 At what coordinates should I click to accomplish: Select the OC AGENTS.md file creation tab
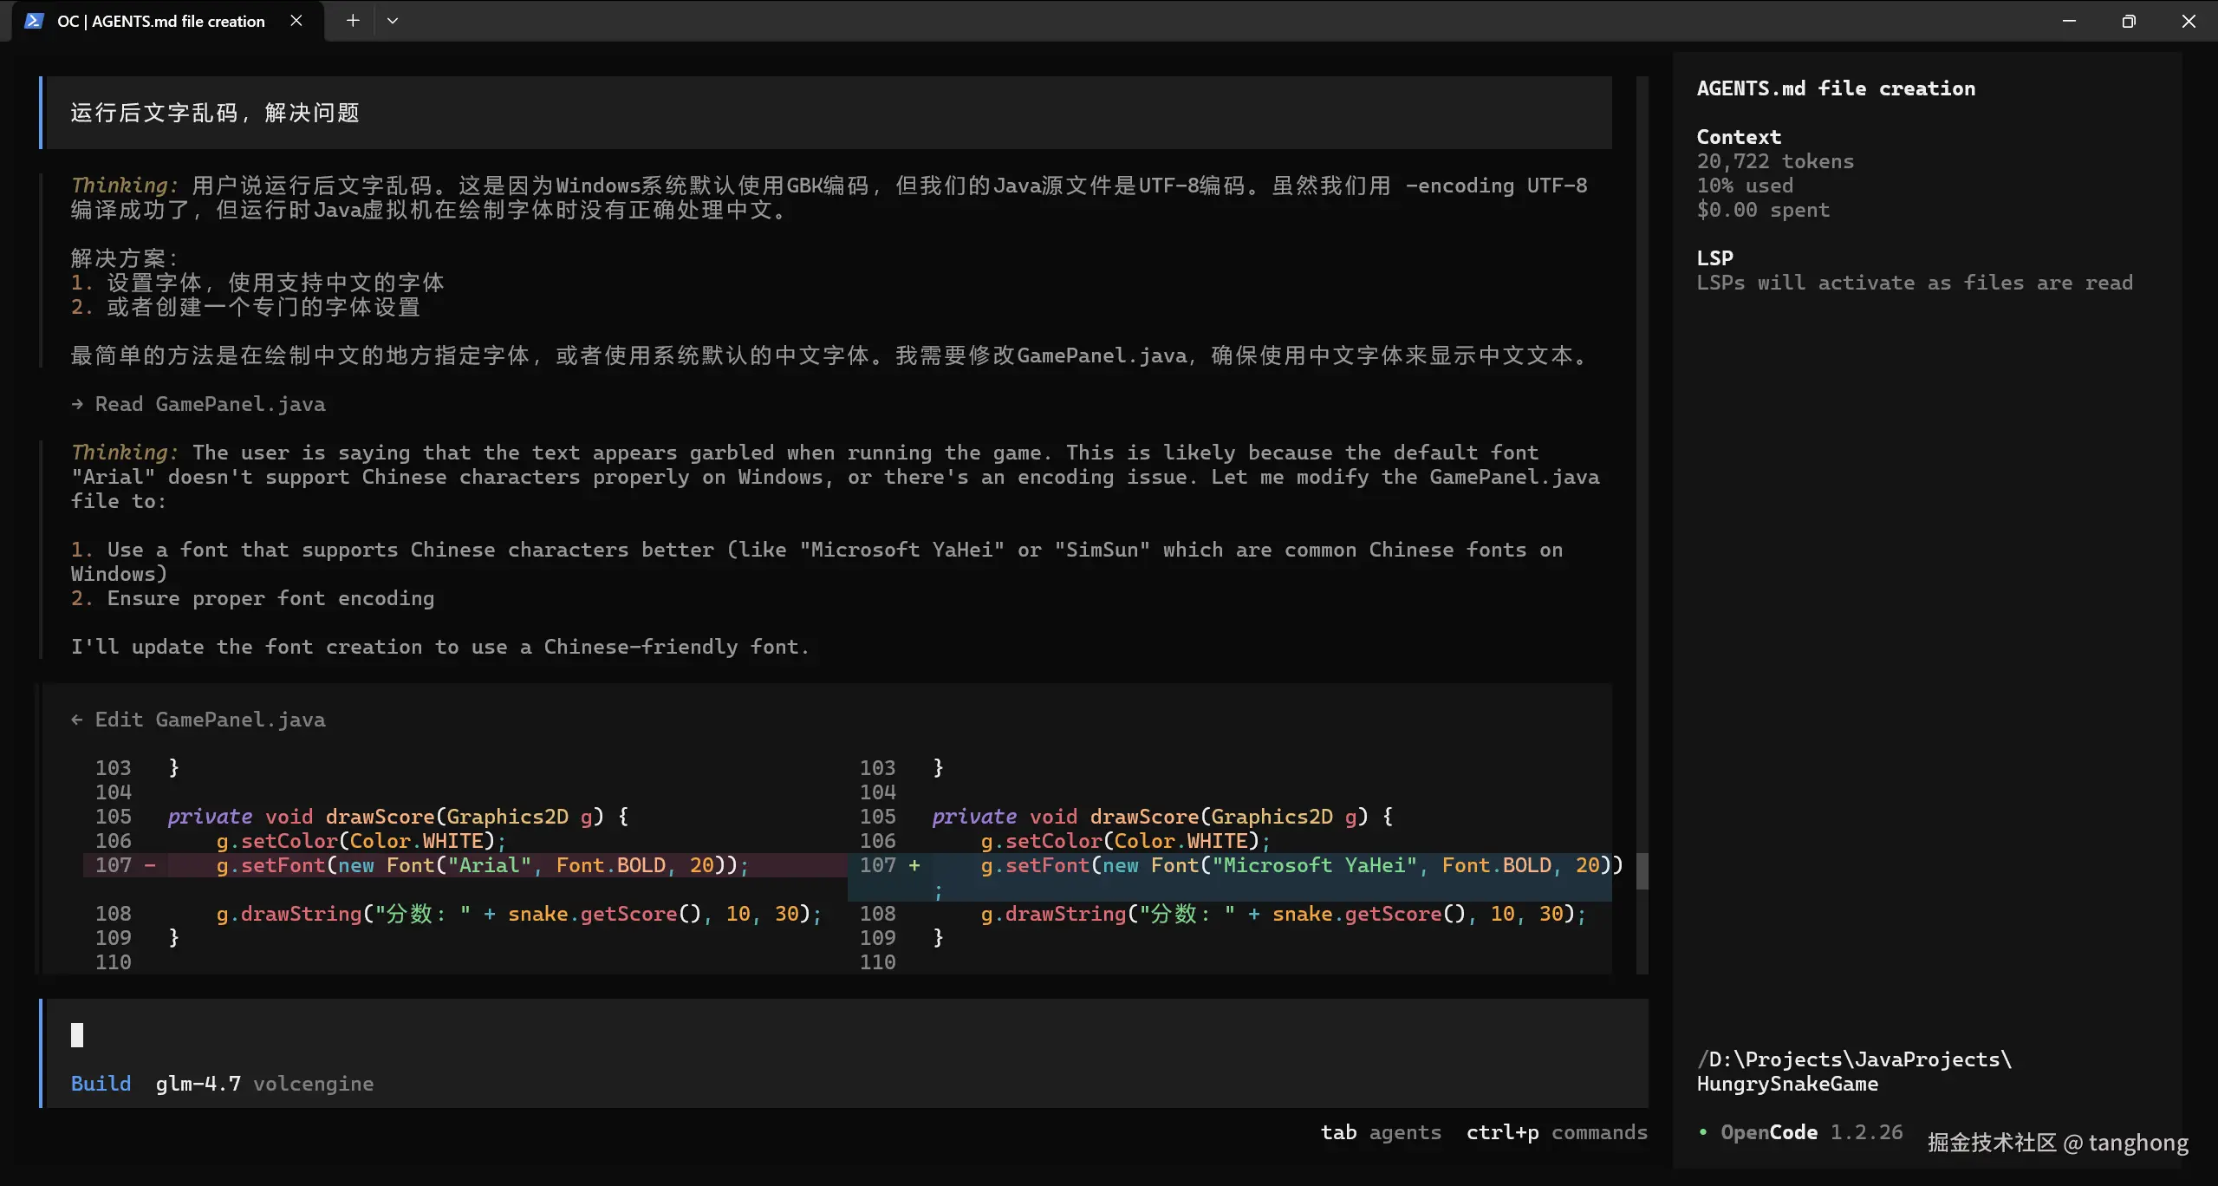pyautogui.click(x=161, y=21)
